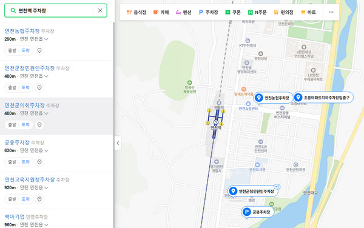Viewport: 364px width, 228px height.
Task: Expand address details for 연천군청민원인주차장
Action: pos(46,76)
